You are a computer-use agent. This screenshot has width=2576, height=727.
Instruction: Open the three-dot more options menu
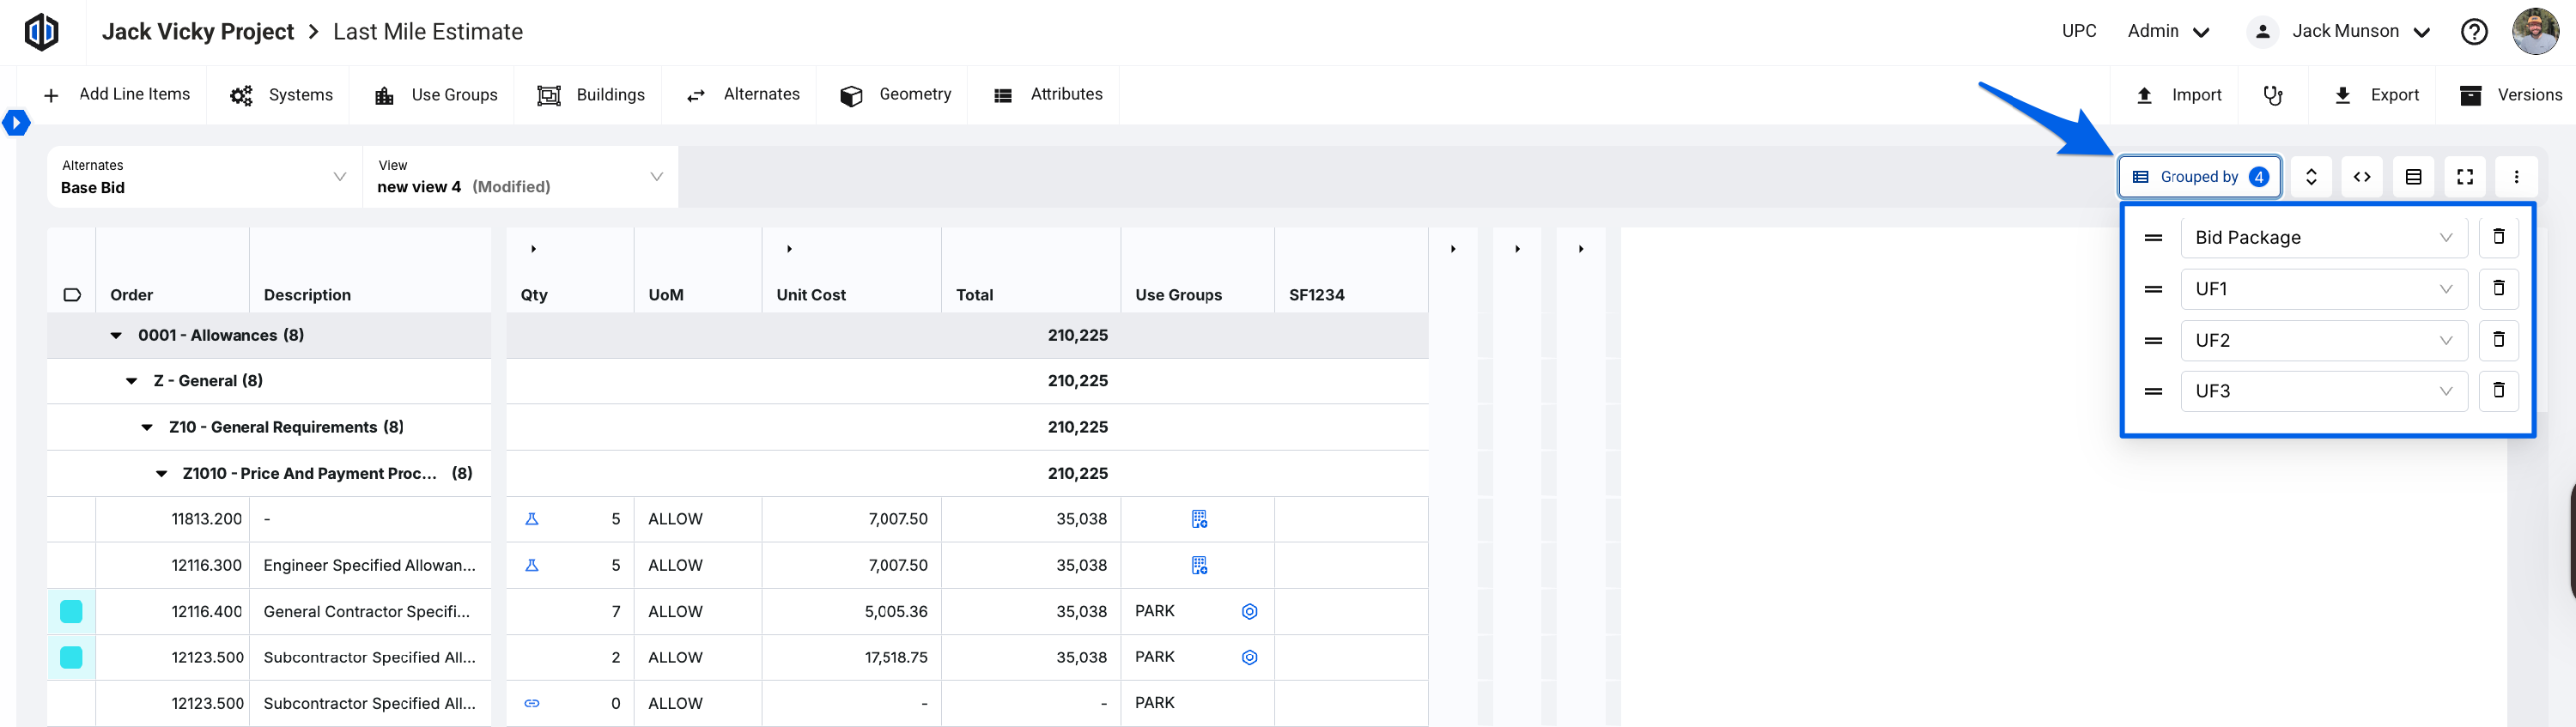2516,177
